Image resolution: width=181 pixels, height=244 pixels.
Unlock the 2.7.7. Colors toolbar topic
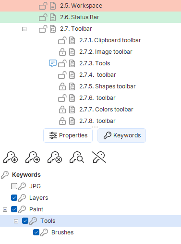coord(62,110)
